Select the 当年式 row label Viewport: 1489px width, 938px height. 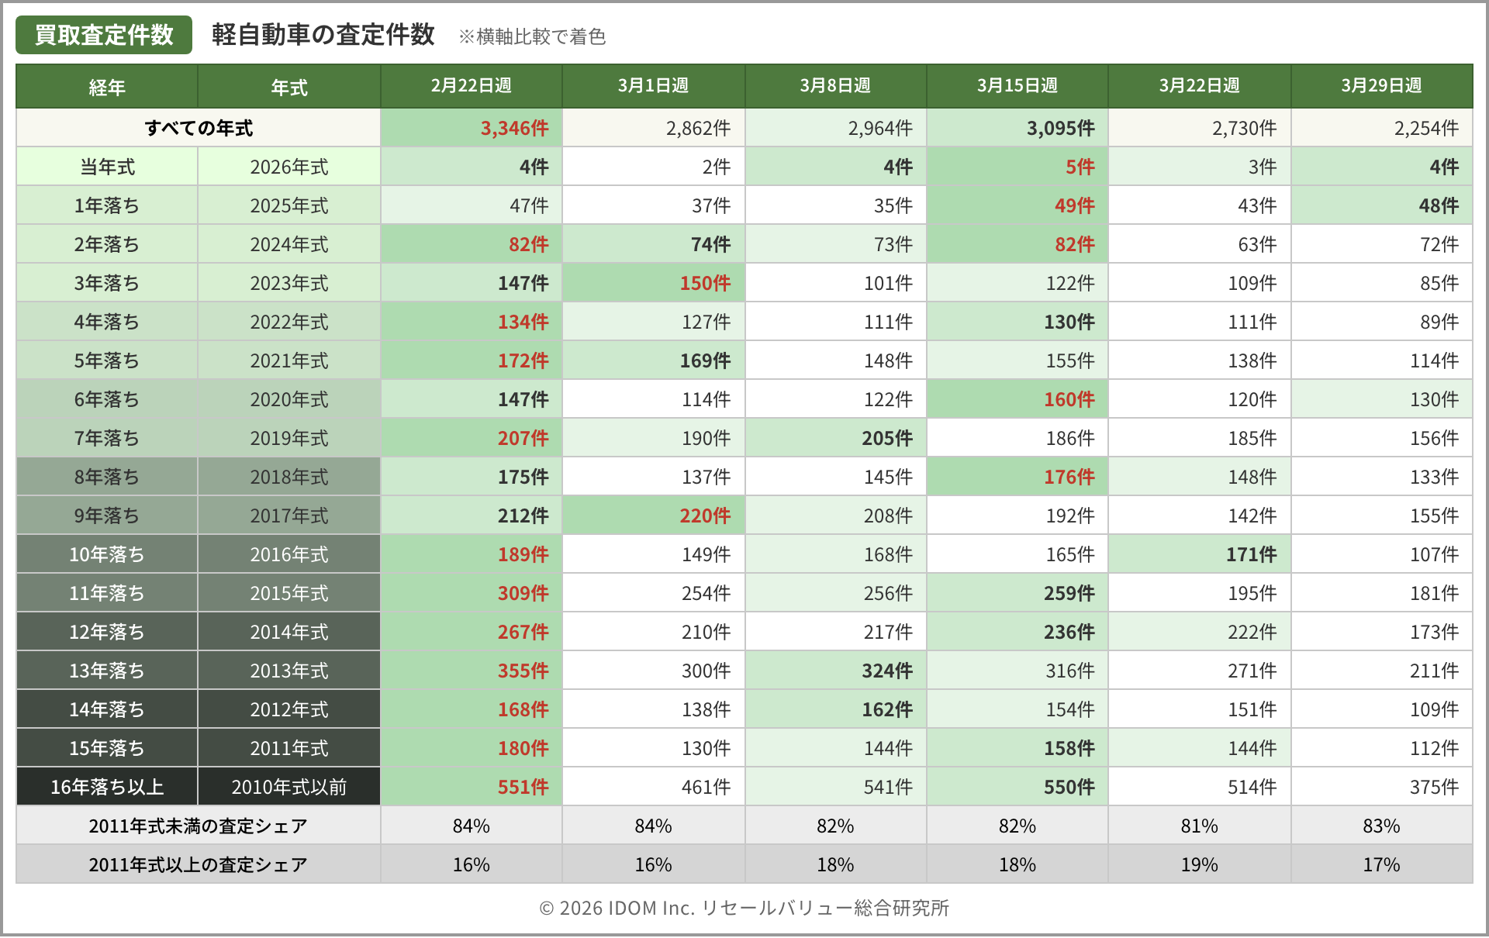click(x=107, y=167)
